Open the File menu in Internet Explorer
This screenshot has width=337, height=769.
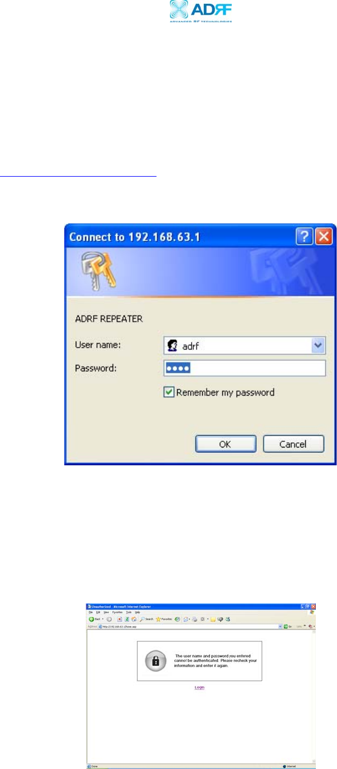90,612
